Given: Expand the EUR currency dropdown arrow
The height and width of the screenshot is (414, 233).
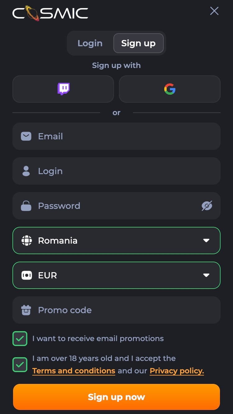Looking at the screenshot, I should coord(206,275).
